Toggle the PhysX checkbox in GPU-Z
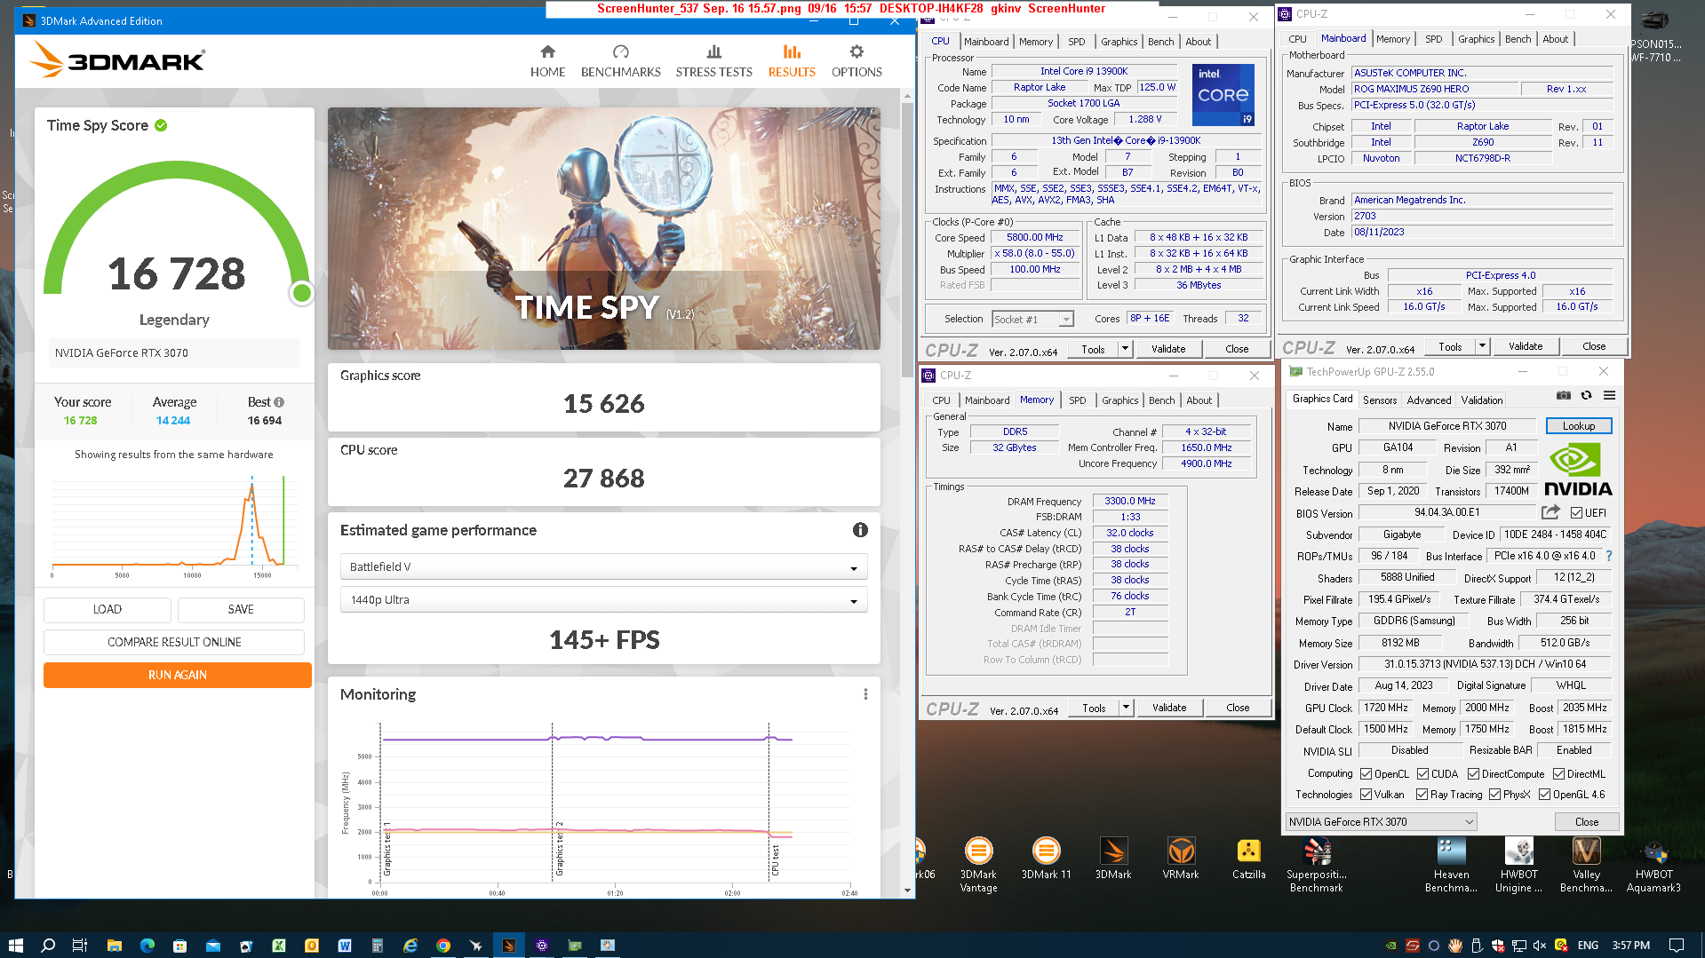Screen dimensions: 1705x958 point(1494,795)
